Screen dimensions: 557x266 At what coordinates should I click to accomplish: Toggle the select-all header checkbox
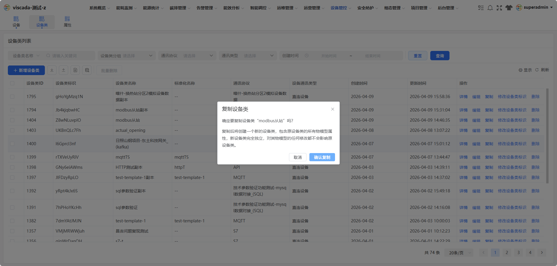coord(12,83)
